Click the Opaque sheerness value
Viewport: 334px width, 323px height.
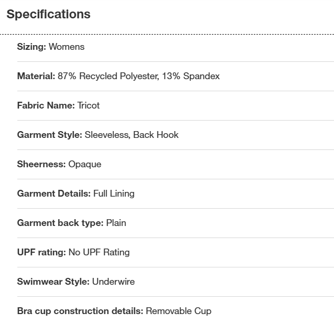[85, 164]
